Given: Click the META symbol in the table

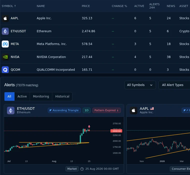Looking at the screenshot, I should pos(15,44).
